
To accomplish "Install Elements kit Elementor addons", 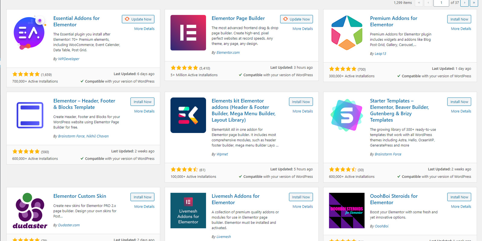I will click(x=301, y=102).
